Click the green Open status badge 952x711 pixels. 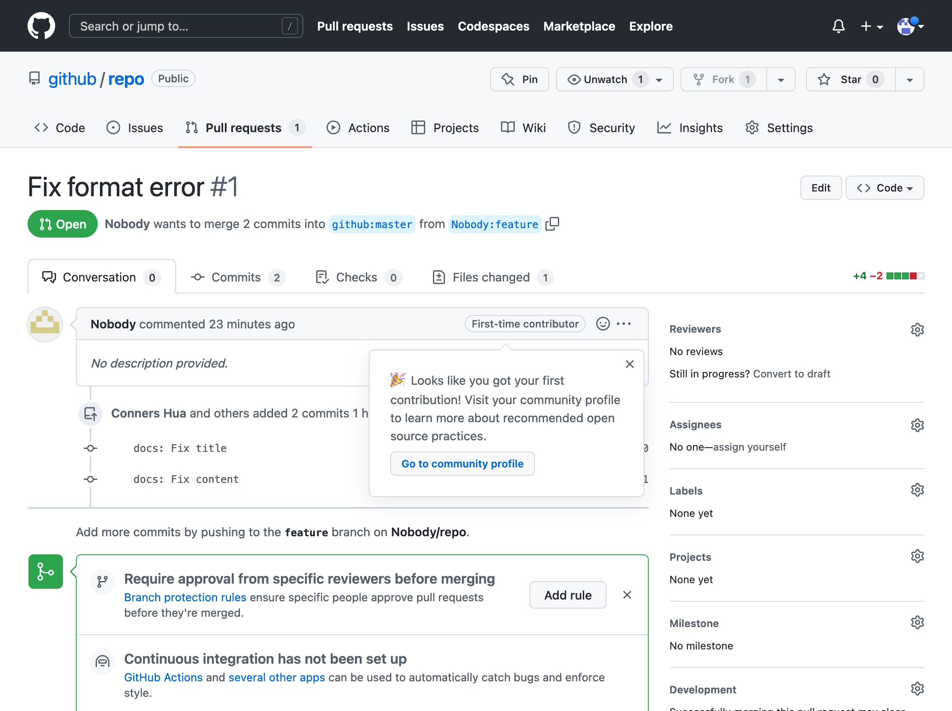[62, 224]
